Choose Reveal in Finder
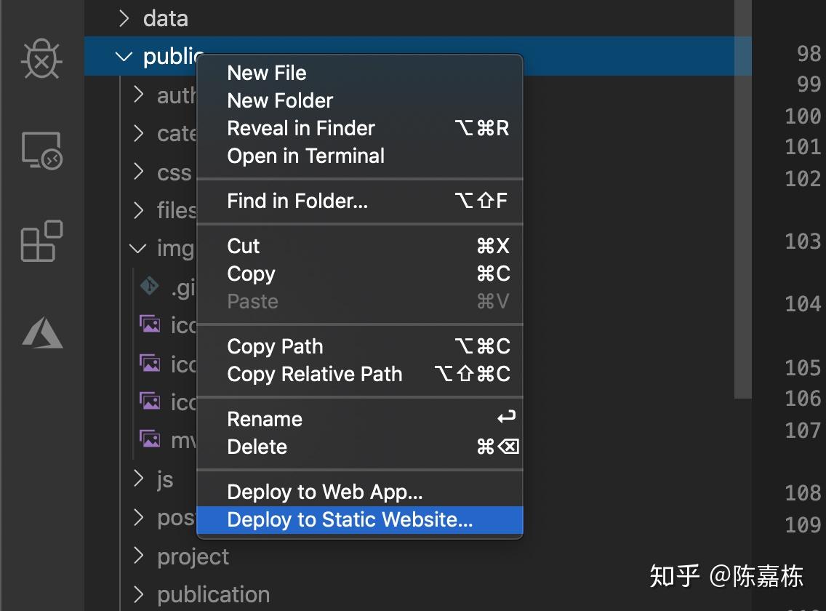826x611 pixels. (x=301, y=129)
